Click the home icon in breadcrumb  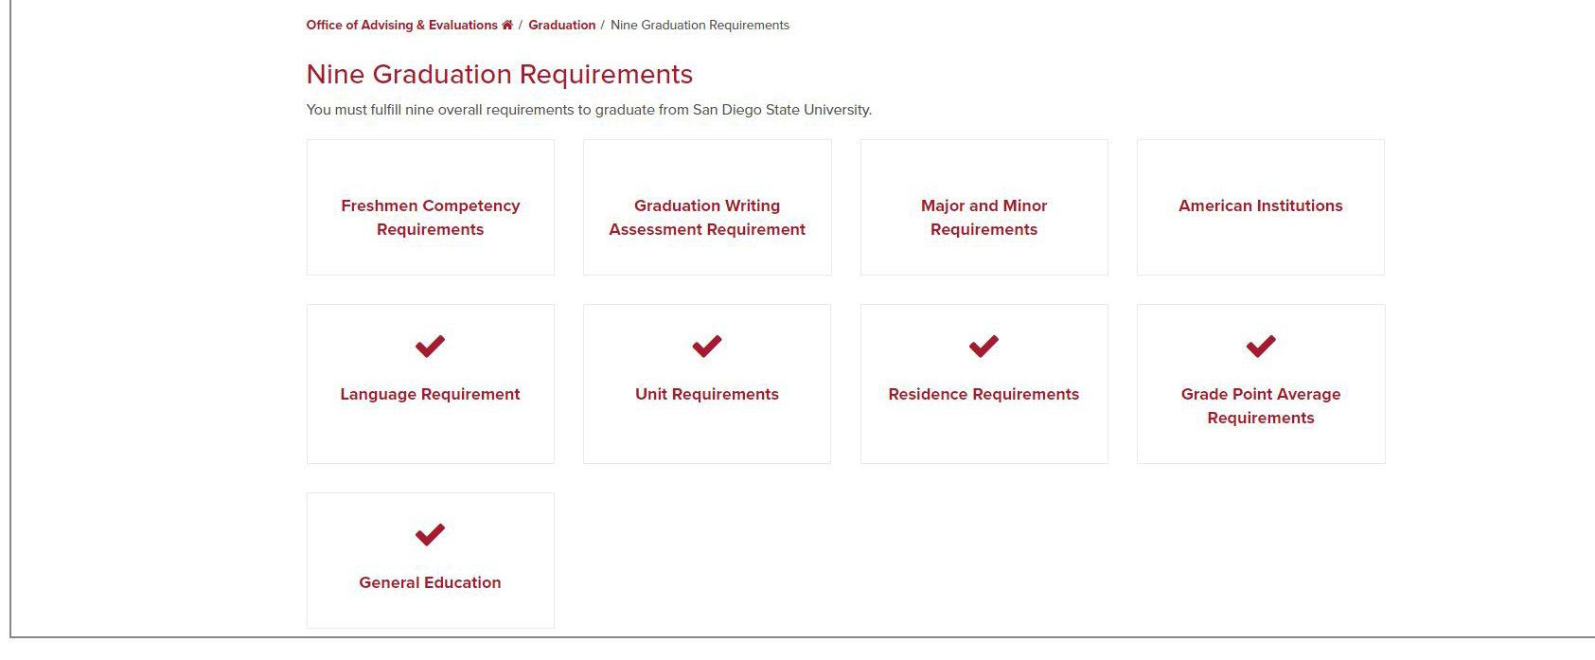(x=507, y=26)
